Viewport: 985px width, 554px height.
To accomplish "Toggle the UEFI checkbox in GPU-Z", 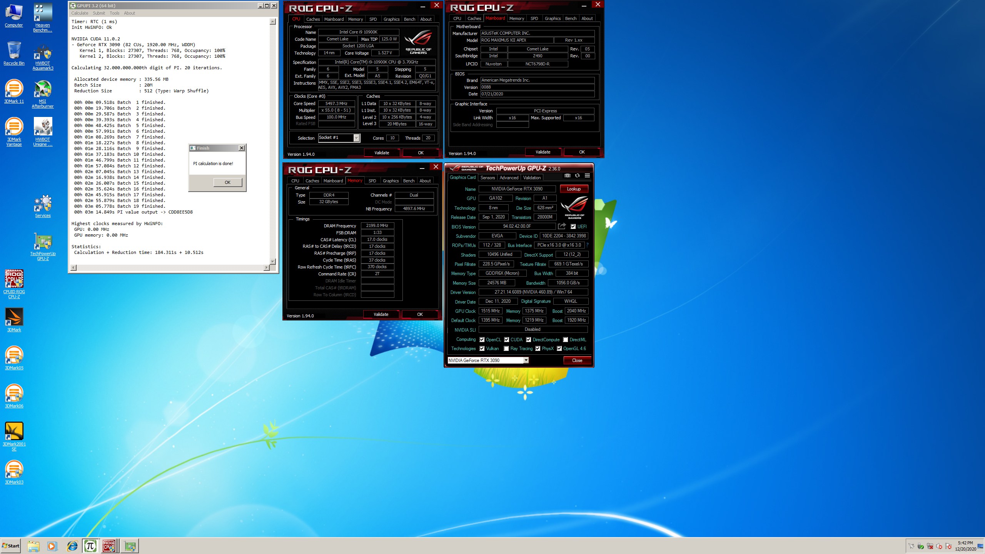I will 573,227.
